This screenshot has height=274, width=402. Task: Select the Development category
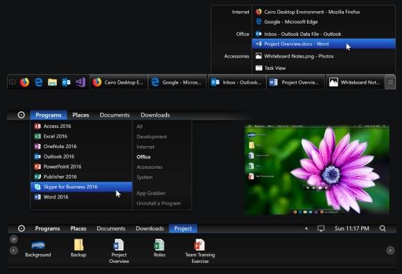(152, 136)
